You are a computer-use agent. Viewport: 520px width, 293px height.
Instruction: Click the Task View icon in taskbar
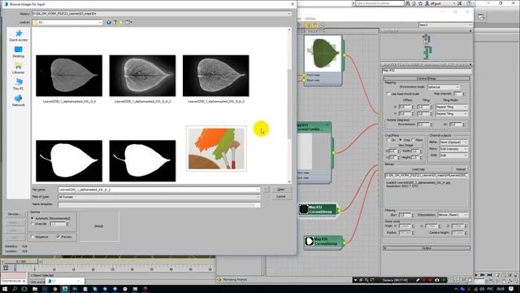(24, 289)
